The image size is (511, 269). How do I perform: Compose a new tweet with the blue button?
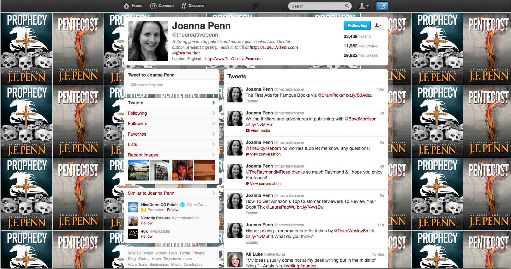(382, 6)
